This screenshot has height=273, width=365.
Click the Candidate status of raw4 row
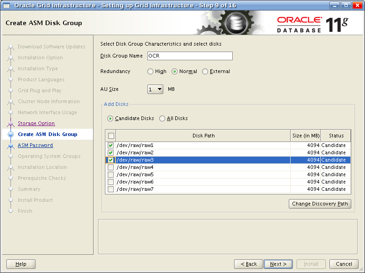click(x=336, y=167)
